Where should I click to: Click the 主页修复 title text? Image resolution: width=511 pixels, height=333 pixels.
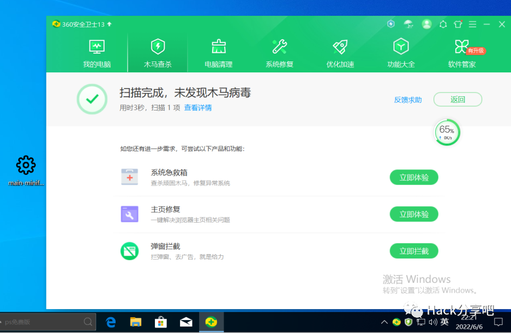165,209
